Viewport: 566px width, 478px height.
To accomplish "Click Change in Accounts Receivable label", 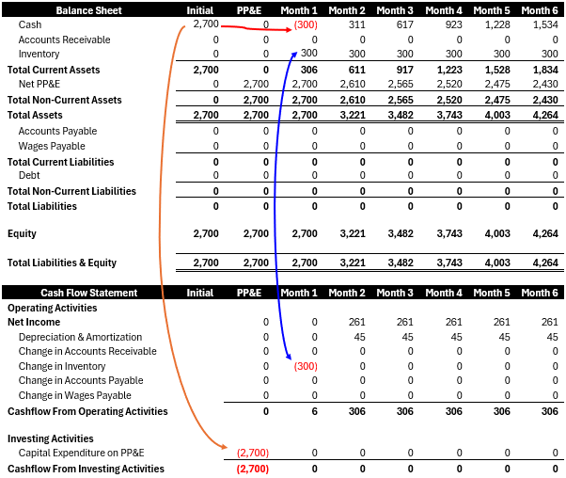I will (87, 351).
